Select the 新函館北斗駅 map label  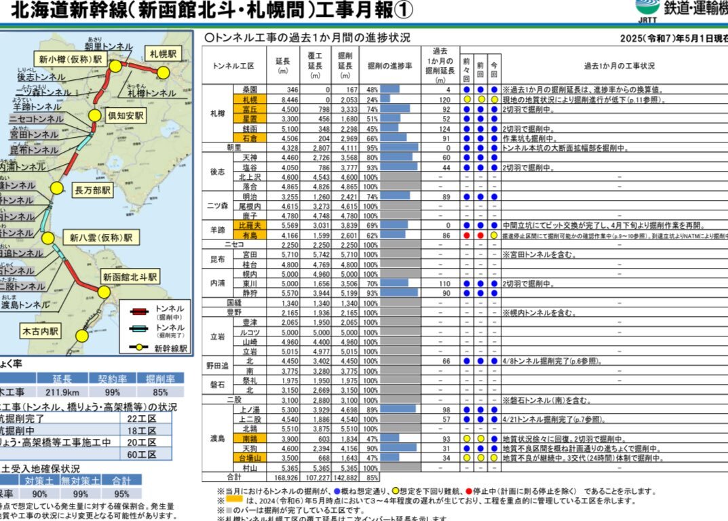[x=130, y=277]
